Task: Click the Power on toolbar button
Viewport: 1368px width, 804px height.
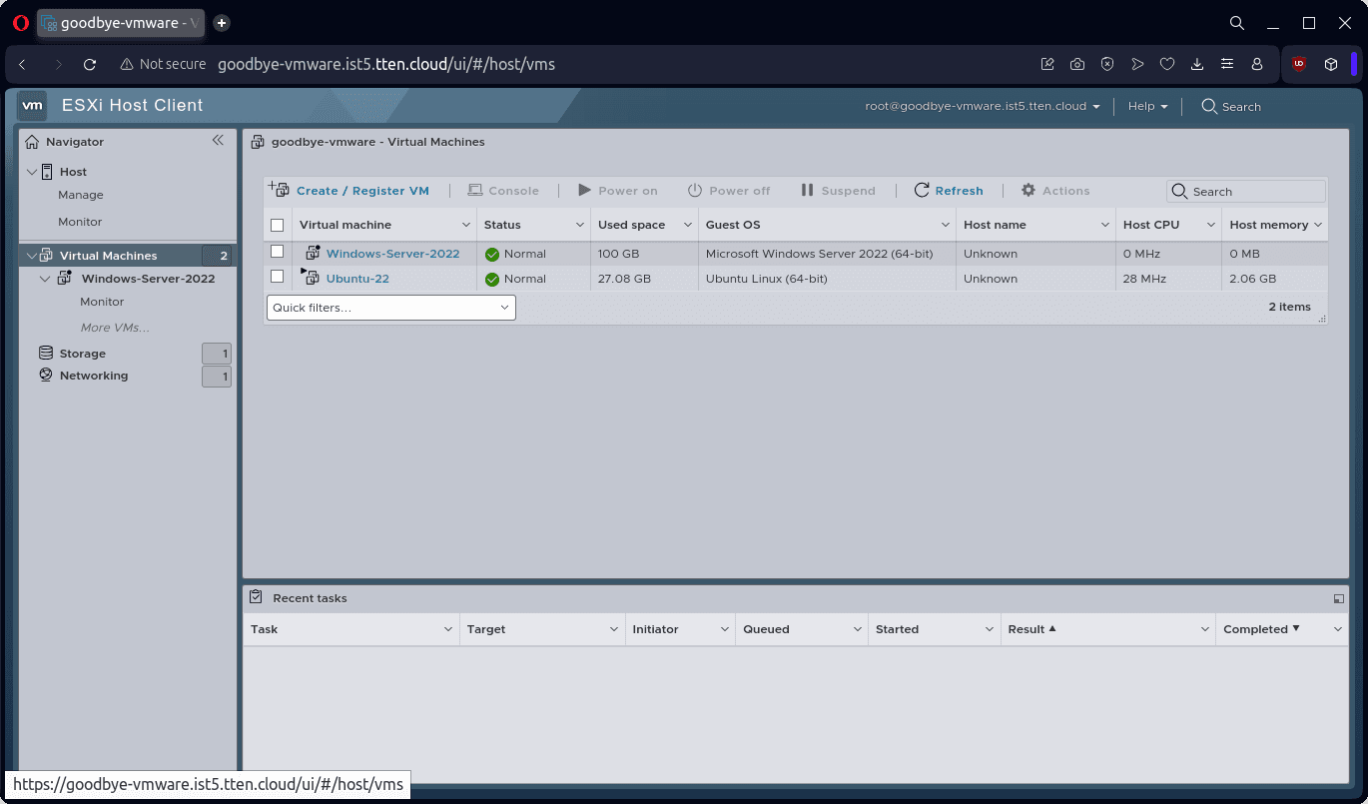Action: click(x=617, y=190)
